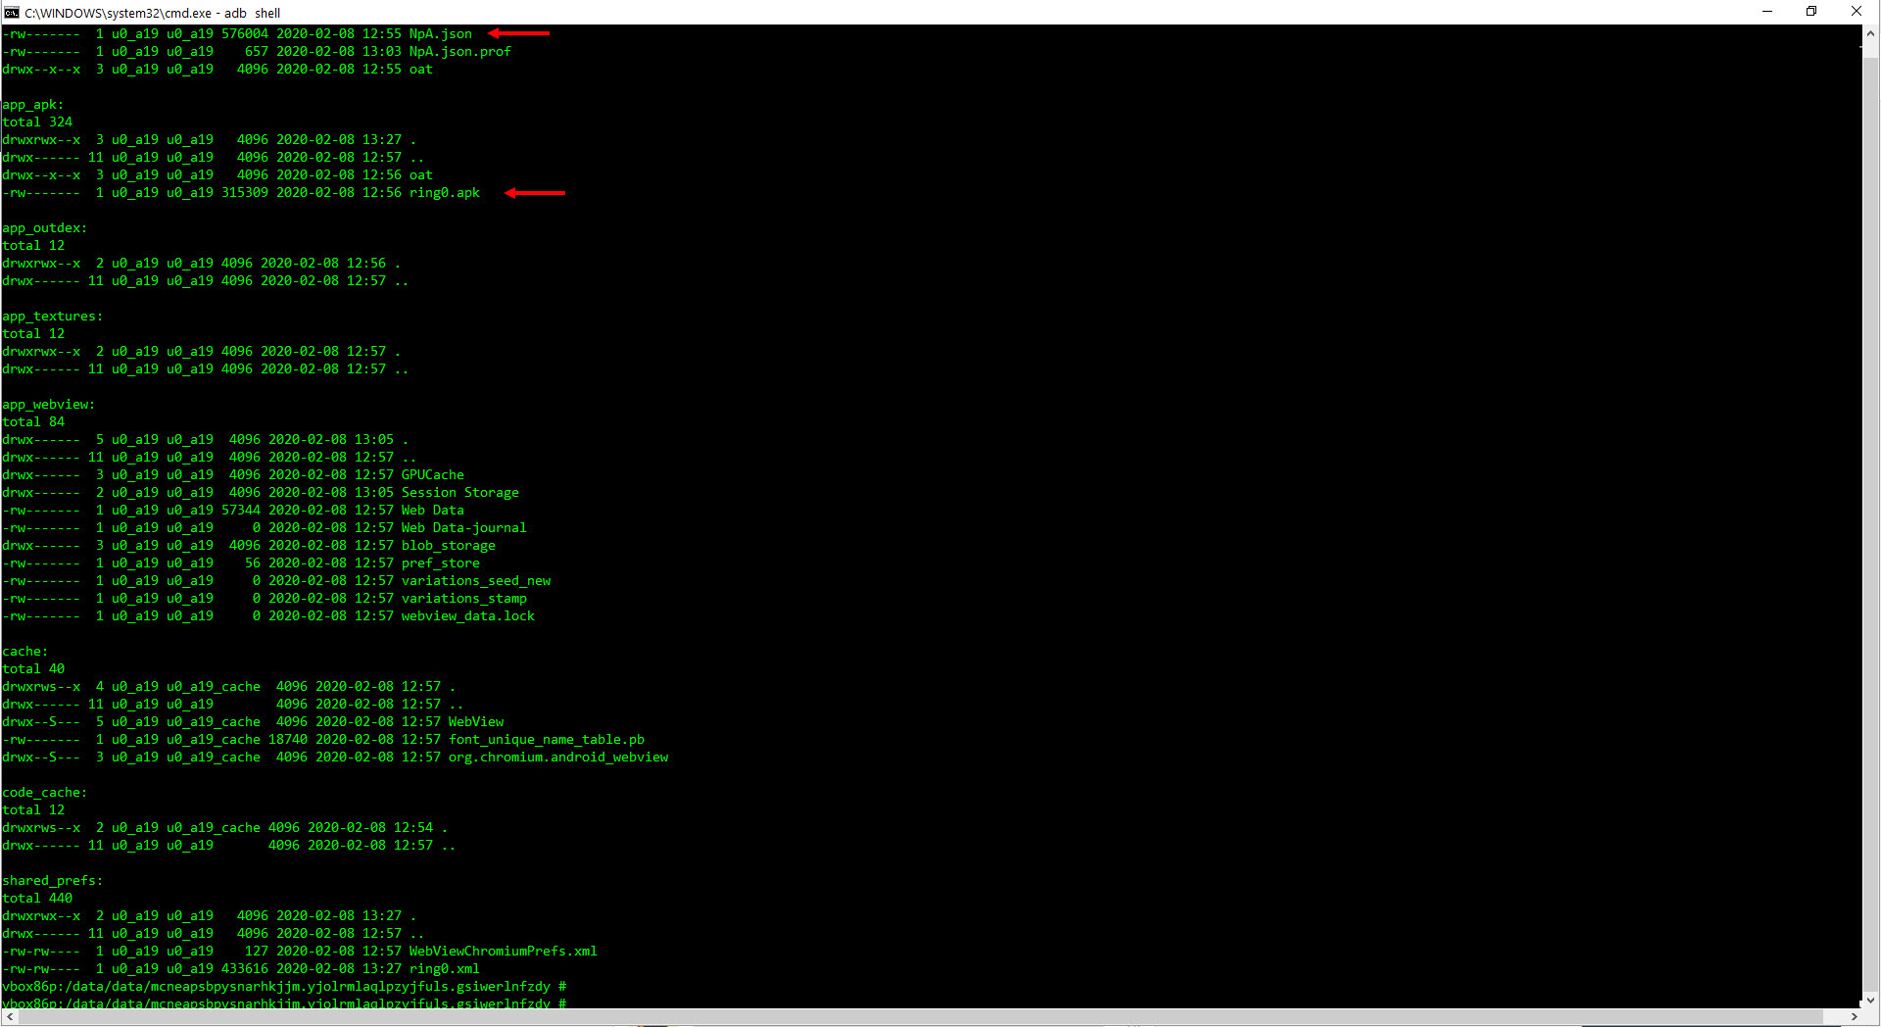1881x1027 pixels.
Task: Click the app_textures: directory header
Action: [52, 317]
